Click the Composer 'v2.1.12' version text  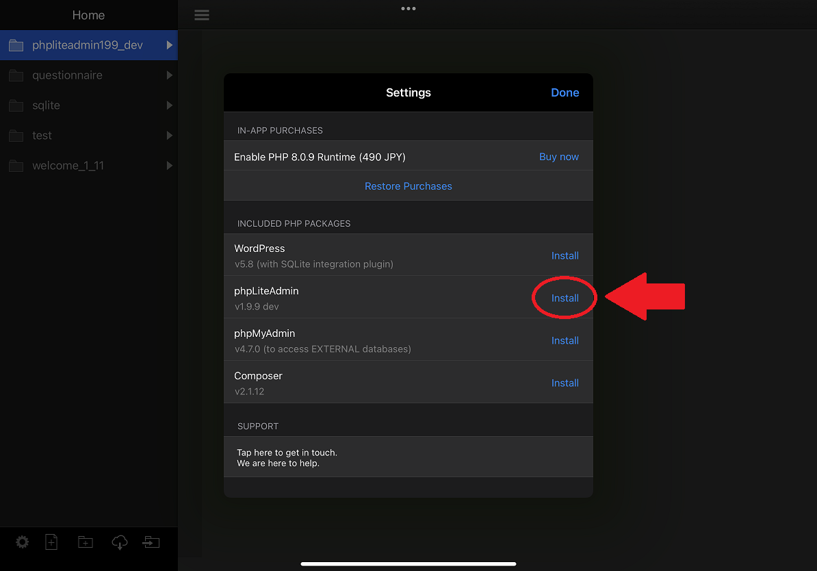(x=249, y=392)
